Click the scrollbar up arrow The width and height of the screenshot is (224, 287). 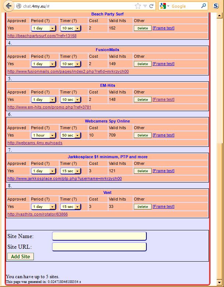point(220,15)
